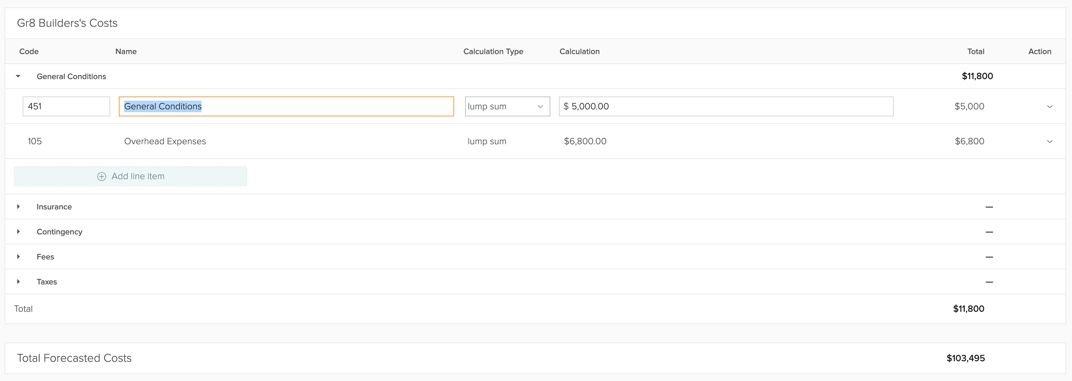Viewport: 1072px width, 381px height.
Task: Expand the Fees section
Action: [18, 256]
